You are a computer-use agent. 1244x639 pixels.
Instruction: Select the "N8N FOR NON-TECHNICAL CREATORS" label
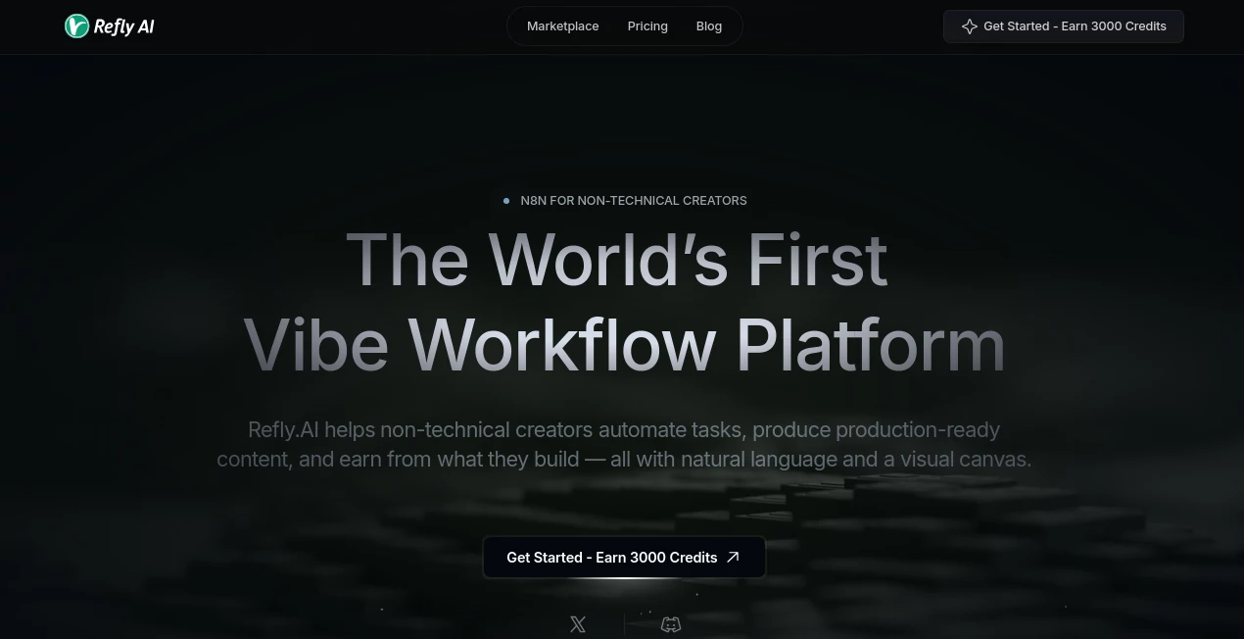tap(634, 201)
